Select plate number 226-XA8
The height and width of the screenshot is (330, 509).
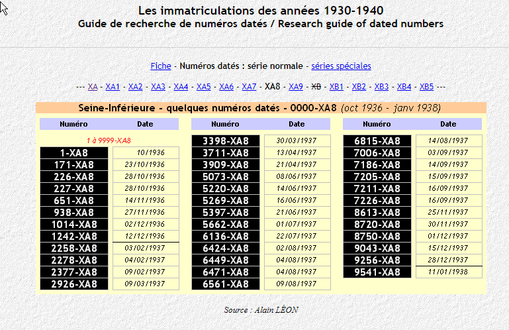click(74, 176)
